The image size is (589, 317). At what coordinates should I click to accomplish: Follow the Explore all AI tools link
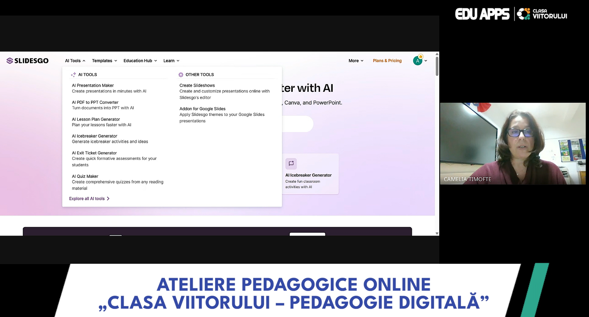tap(89, 199)
